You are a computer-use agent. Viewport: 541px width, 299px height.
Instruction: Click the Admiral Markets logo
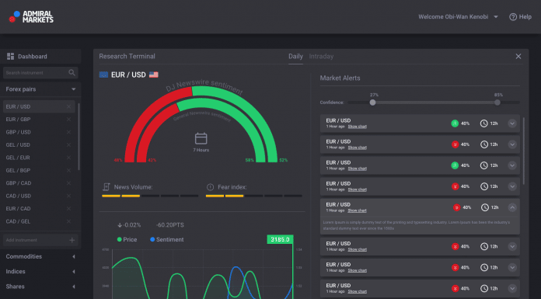[31, 16]
